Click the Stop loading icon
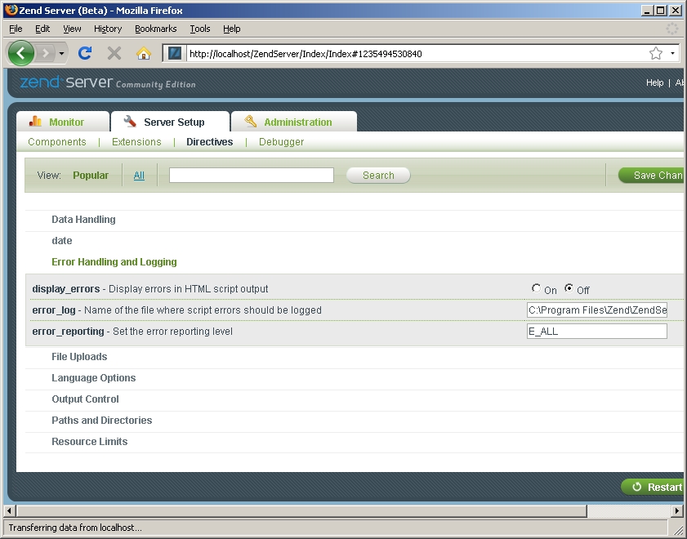The height and width of the screenshot is (539, 687). pos(114,54)
